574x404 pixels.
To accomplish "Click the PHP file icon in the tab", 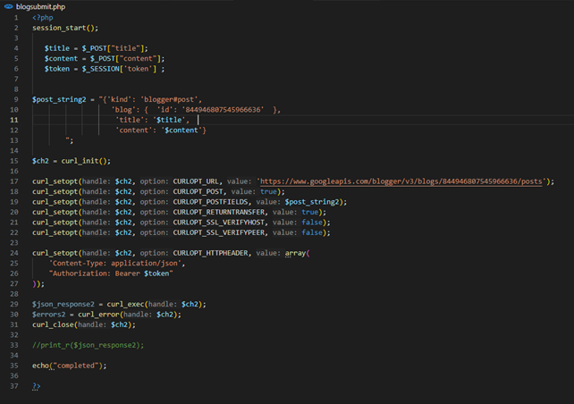I will [8, 6].
